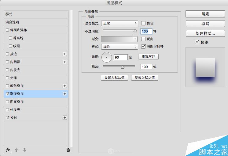Click 取消 cancel button

pos(205,24)
